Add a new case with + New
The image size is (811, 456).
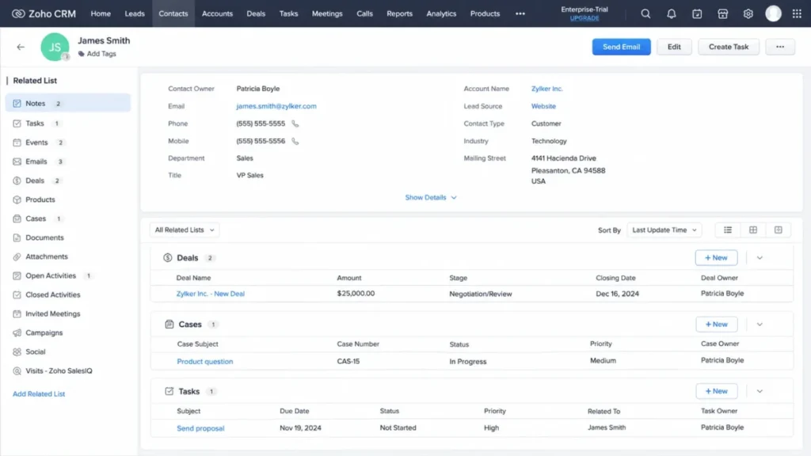coord(716,324)
